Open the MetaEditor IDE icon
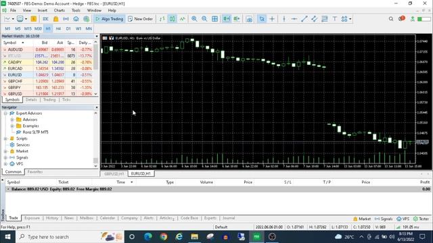The height and width of the screenshot is (243, 433). pyautogui.click(x=45, y=19)
